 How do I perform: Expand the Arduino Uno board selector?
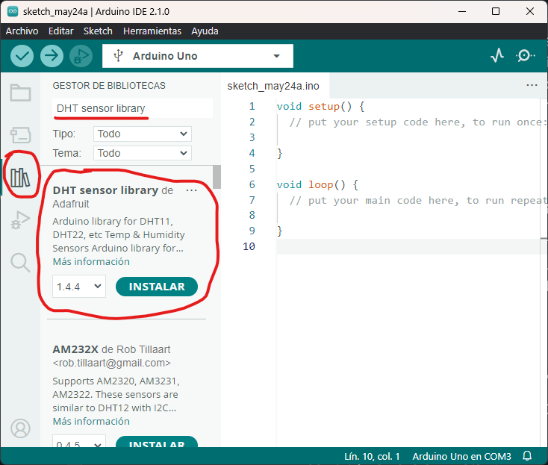(x=198, y=56)
